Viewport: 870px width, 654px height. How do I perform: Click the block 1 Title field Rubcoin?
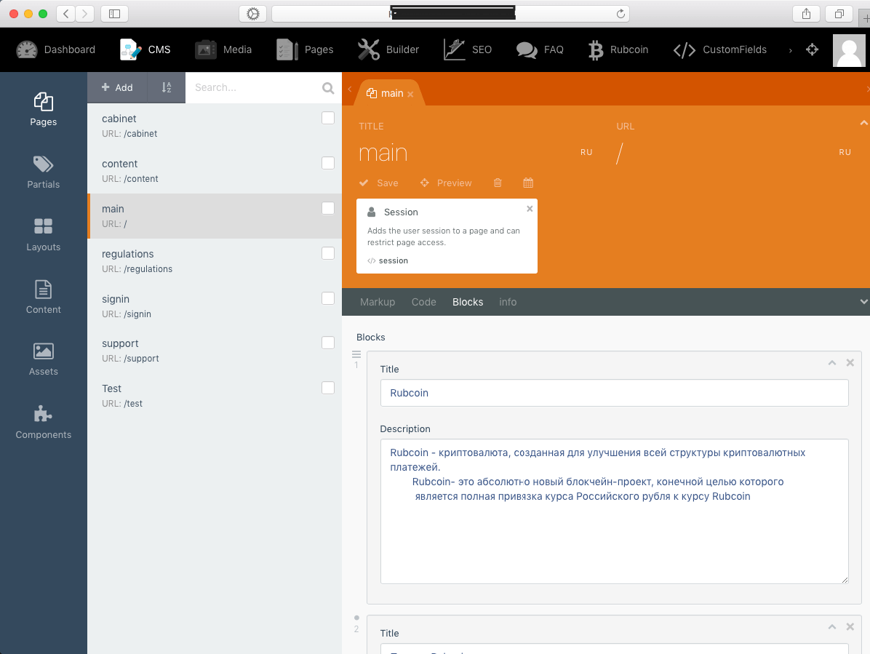coord(614,393)
